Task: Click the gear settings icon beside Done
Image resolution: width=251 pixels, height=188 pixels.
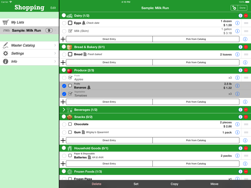Action: click(x=234, y=8)
